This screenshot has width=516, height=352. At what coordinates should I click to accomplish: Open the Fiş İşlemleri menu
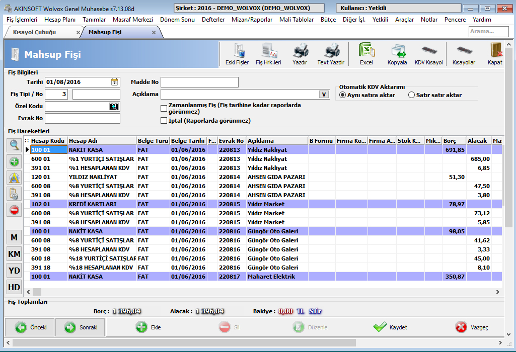pyautogui.click(x=22, y=20)
